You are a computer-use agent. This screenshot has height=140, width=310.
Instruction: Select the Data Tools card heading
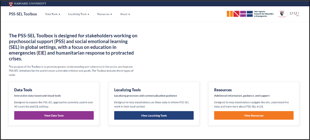(23, 90)
